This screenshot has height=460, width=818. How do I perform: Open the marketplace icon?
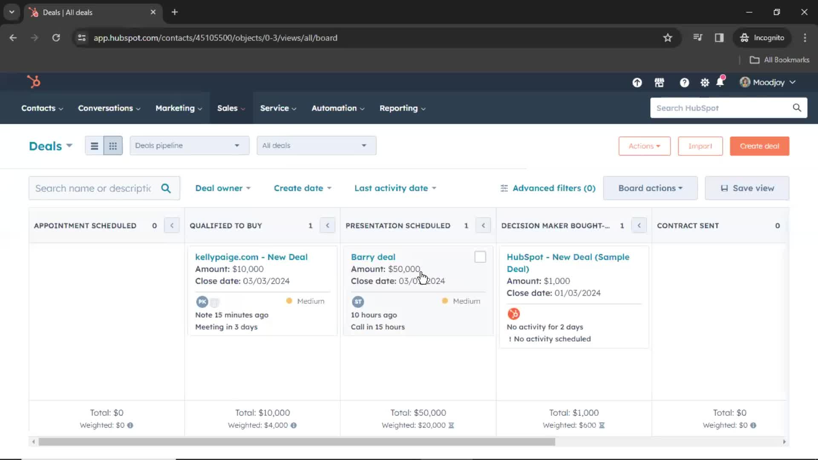tap(659, 83)
